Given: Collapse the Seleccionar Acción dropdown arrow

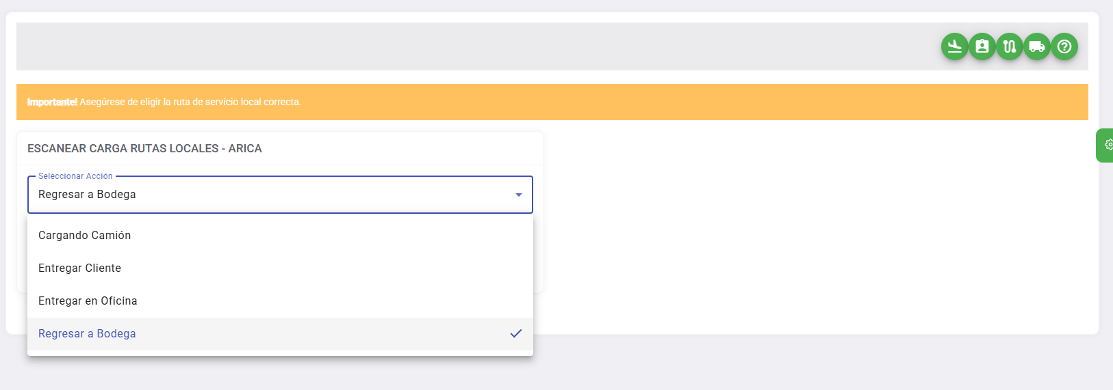Looking at the screenshot, I should (518, 195).
